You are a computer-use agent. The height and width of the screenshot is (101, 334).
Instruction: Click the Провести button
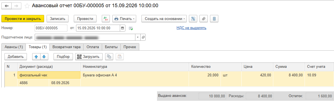(x=85, y=19)
